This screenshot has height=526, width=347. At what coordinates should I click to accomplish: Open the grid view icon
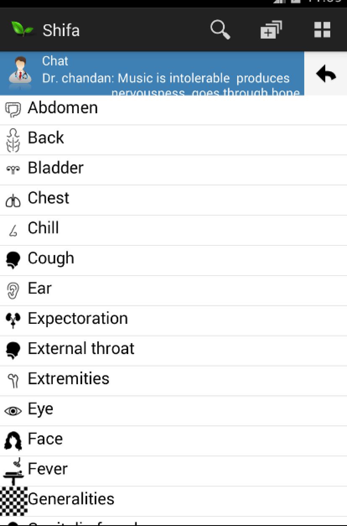322,30
